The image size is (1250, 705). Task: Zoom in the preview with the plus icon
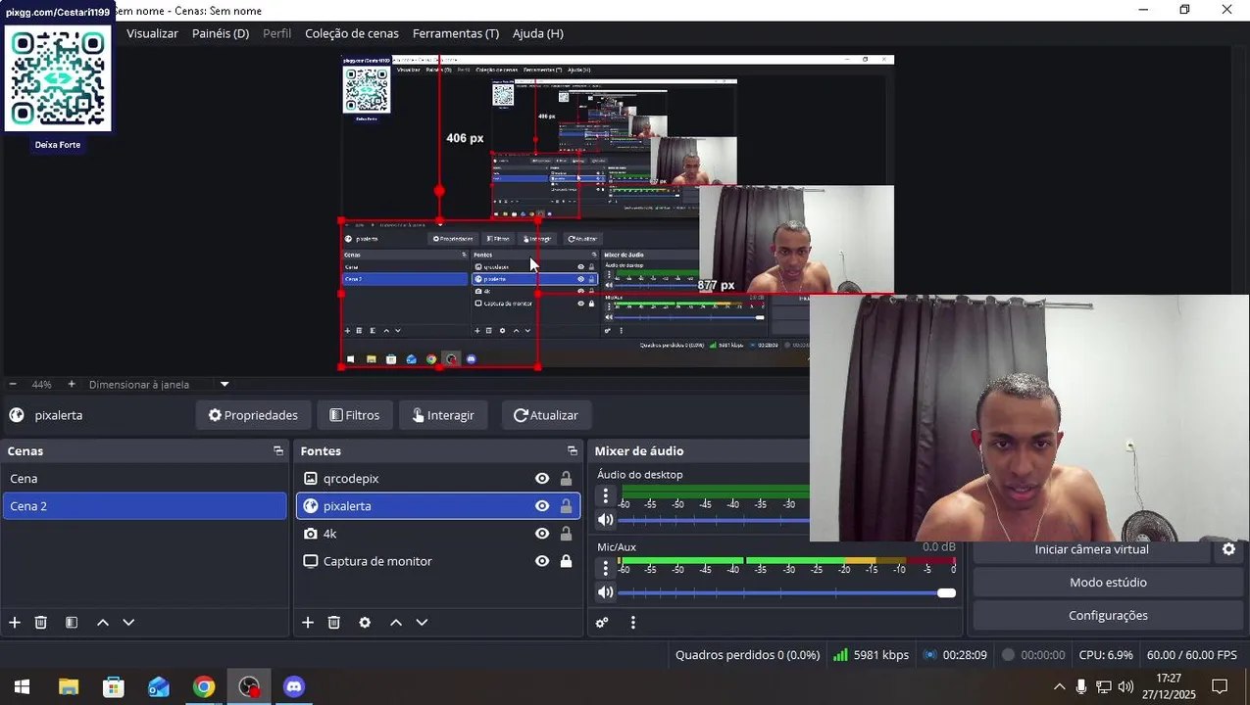(72, 385)
